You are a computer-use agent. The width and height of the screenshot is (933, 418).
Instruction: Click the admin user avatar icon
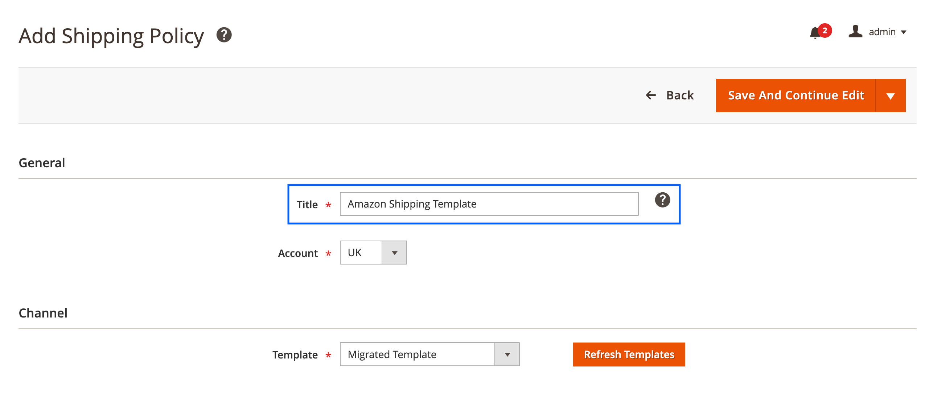855,32
